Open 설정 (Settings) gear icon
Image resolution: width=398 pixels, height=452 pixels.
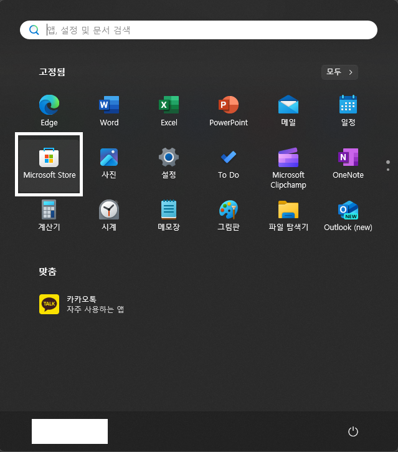click(169, 163)
